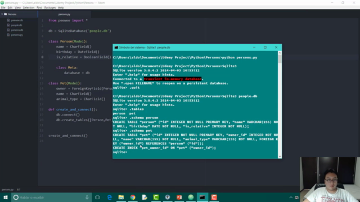Screen dimensions: 360x202
Task: Open the notepad-with-pencil taskbar app
Action: 145,198
